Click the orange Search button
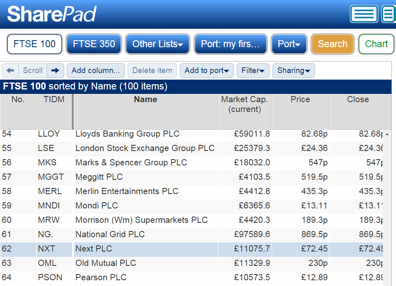 (x=332, y=44)
